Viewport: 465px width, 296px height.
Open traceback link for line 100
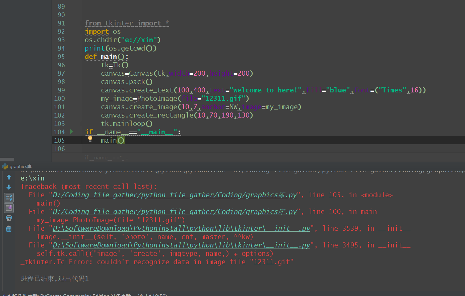175,212
